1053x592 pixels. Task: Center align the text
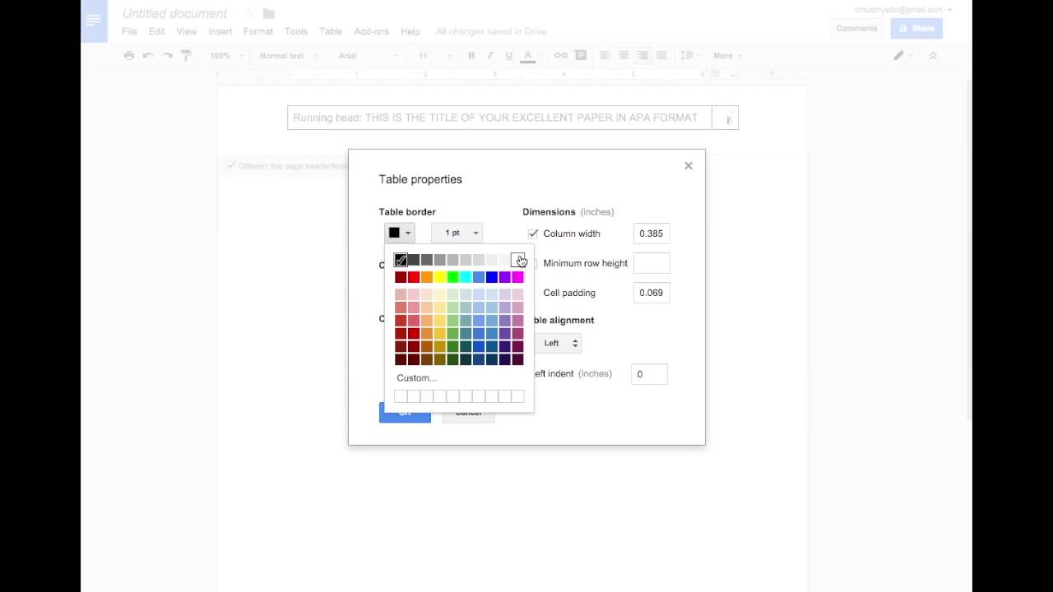(x=624, y=56)
